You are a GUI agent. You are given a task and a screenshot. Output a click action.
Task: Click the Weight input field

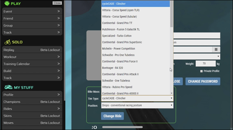pyautogui.click(x=206, y=64)
